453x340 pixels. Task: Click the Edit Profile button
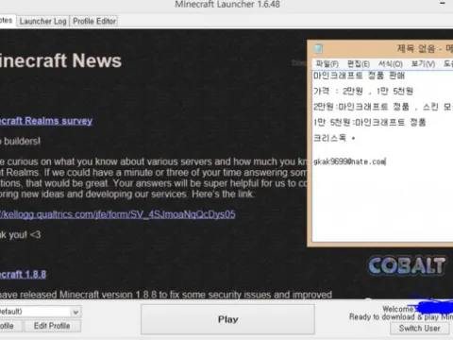[x=52, y=326]
